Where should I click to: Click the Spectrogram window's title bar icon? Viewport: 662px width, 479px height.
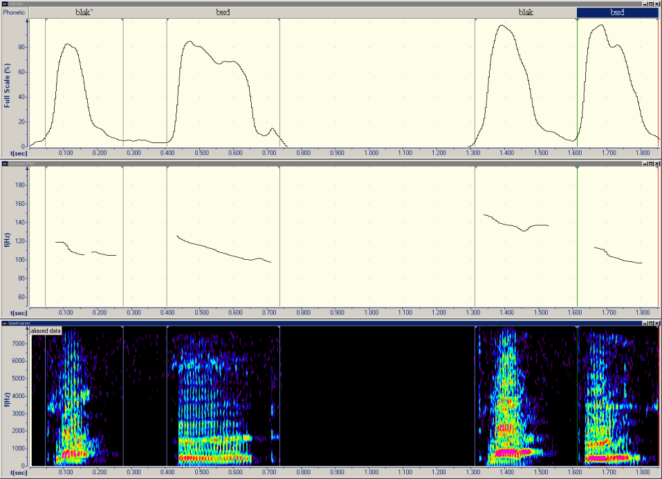pos(4,322)
